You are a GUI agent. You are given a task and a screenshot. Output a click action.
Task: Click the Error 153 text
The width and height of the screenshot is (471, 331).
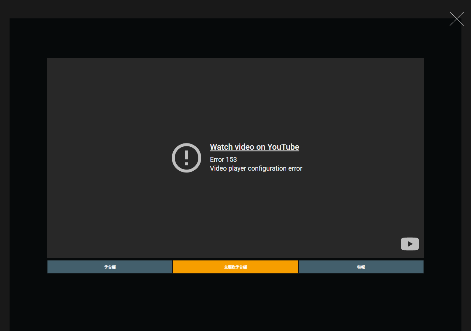tap(223, 160)
